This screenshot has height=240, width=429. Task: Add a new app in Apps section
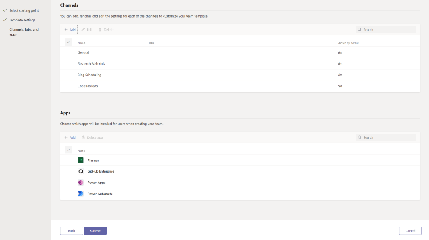tap(70, 137)
